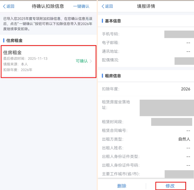This screenshot has width=194, height=190.
Task: Open the 配偶情况 value selector
Action: pyautogui.click(x=184, y=60)
